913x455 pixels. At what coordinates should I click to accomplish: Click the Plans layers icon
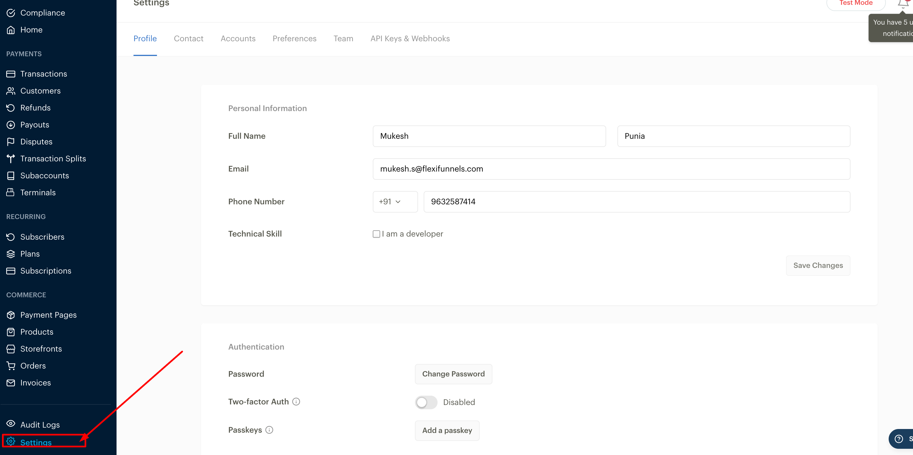[11, 254]
